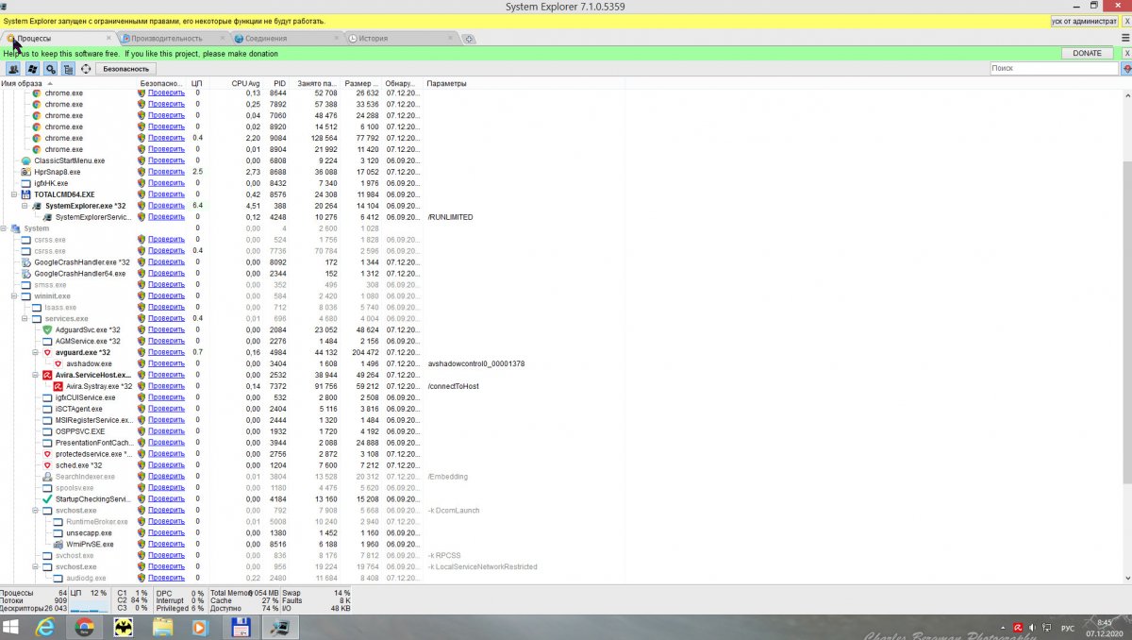Open the История tab

(x=372, y=39)
